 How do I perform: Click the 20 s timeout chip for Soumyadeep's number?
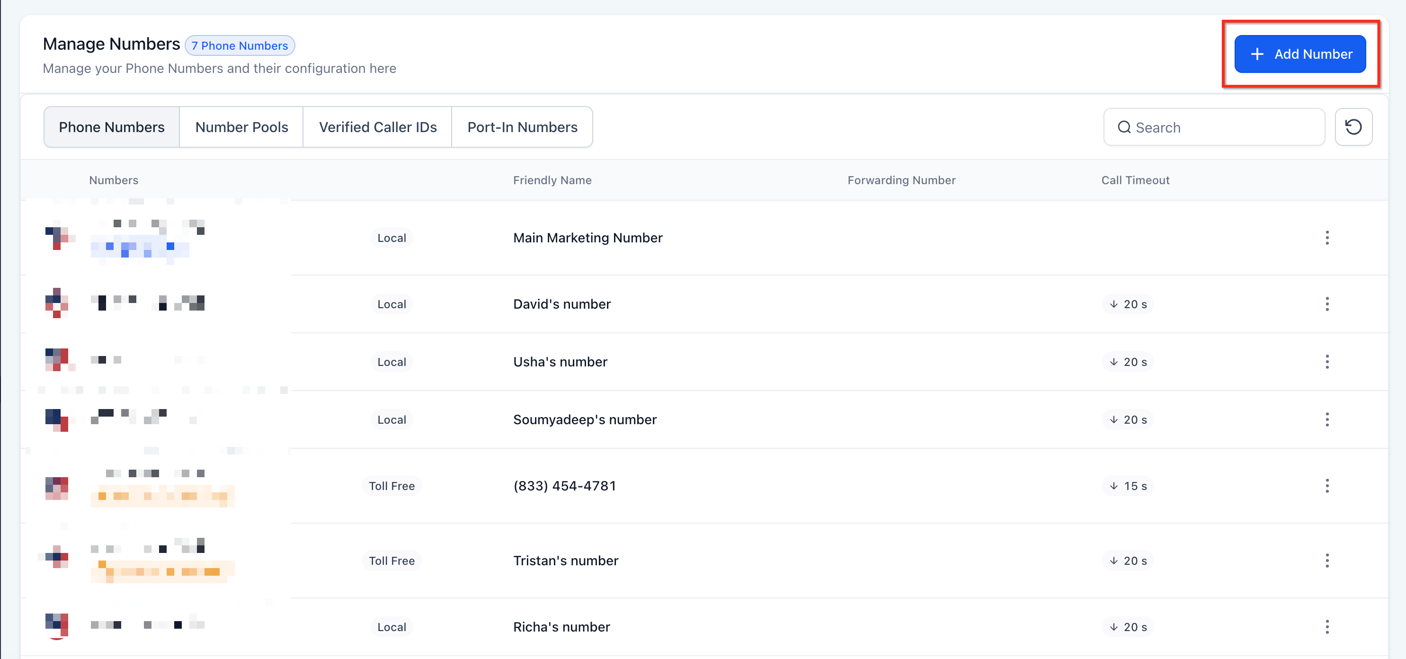pyautogui.click(x=1127, y=420)
